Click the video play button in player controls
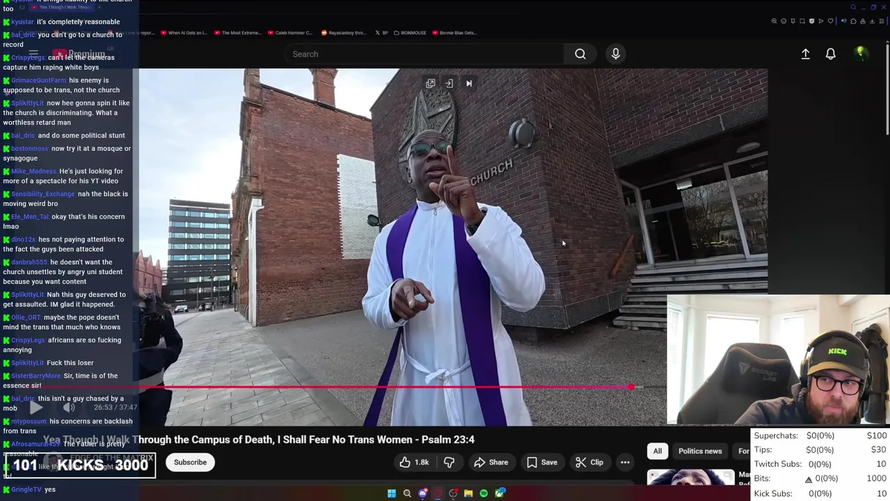 36,408
